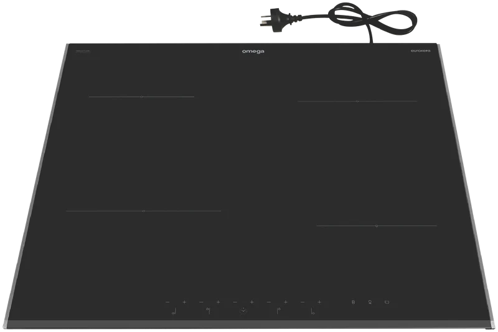
Task: Decrease rear-right zone heat with minus
Action: click(269, 302)
